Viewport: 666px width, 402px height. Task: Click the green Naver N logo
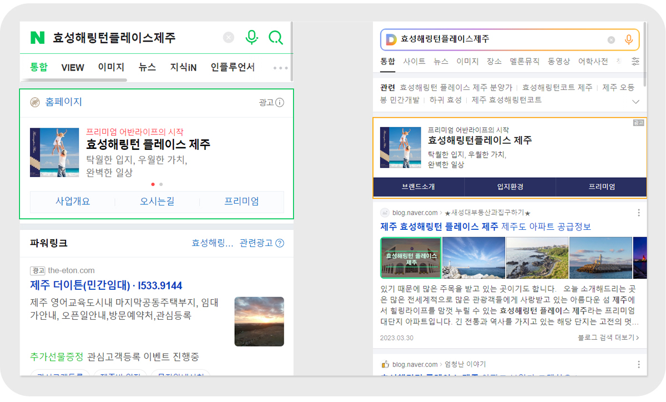37,38
